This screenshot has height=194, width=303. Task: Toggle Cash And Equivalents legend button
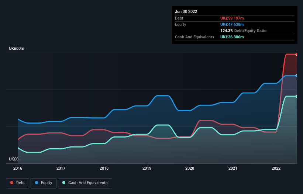pyautogui.click(x=85, y=183)
